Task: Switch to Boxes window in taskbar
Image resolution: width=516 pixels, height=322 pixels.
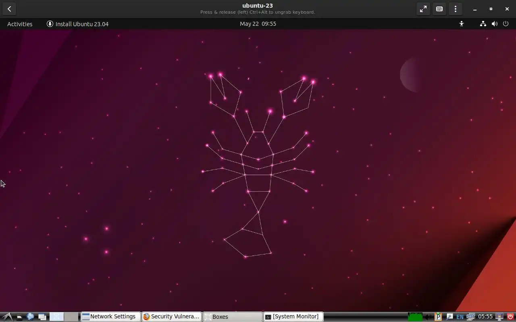Action: (232, 317)
